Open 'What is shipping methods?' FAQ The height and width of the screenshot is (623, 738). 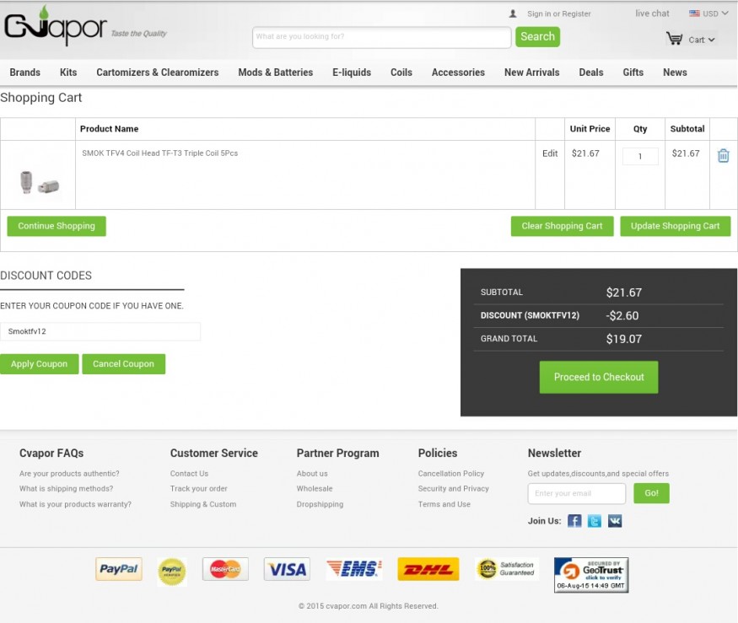pyautogui.click(x=66, y=489)
